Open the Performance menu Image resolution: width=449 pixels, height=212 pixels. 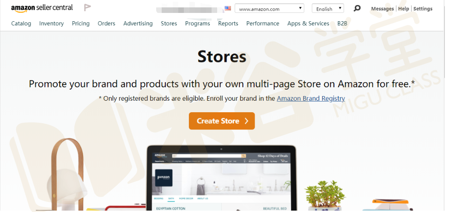coord(263,24)
